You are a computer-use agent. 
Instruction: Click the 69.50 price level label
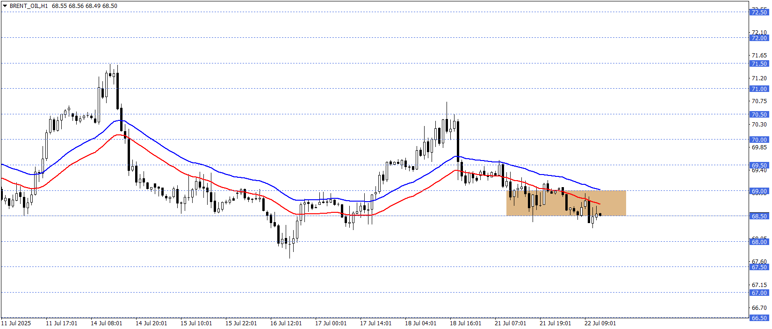[x=759, y=166]
